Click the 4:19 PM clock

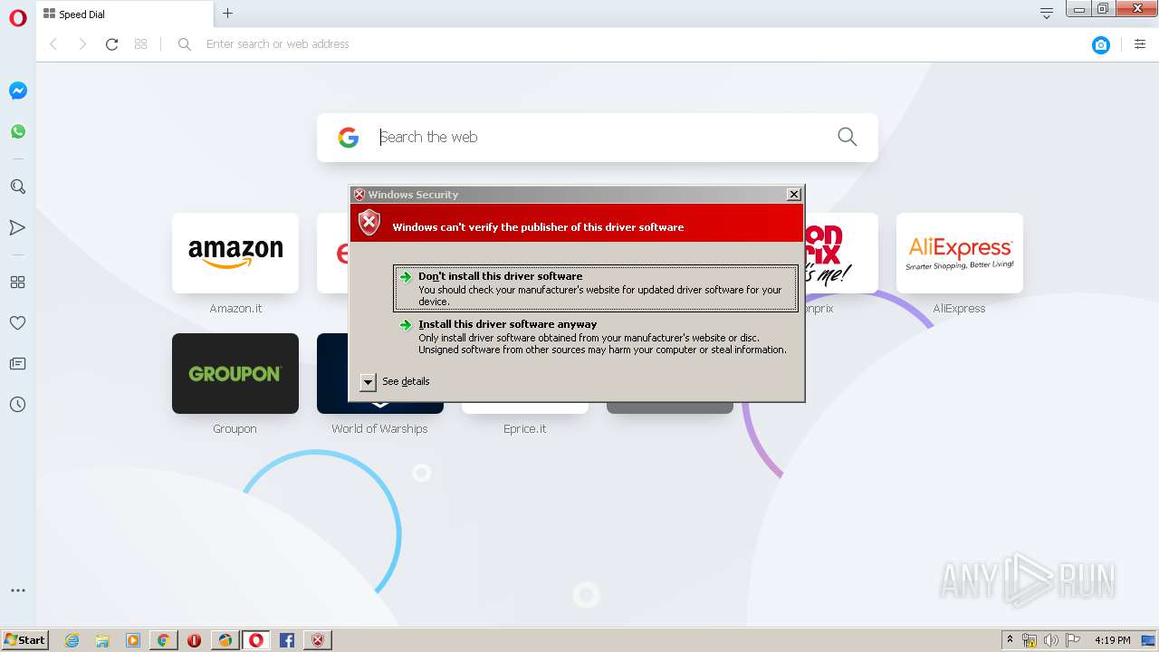point(1112,640)
